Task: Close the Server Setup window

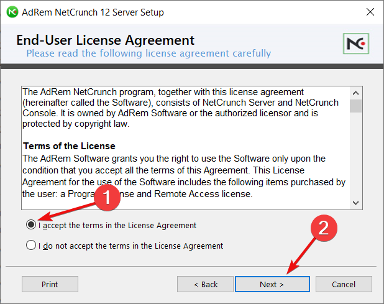Action: [370, 12]
